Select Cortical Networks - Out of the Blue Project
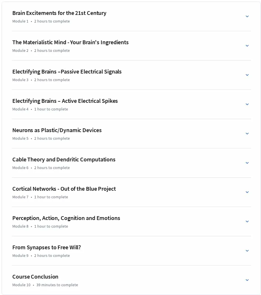This screenshot has width=261, height=295. [x=64, y=189]
